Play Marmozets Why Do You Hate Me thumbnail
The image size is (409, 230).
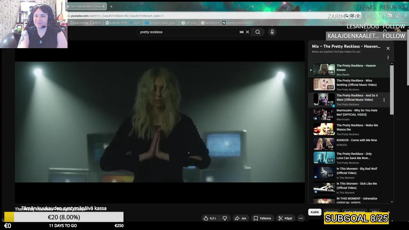pyautogui.click(x=324, y=114)
